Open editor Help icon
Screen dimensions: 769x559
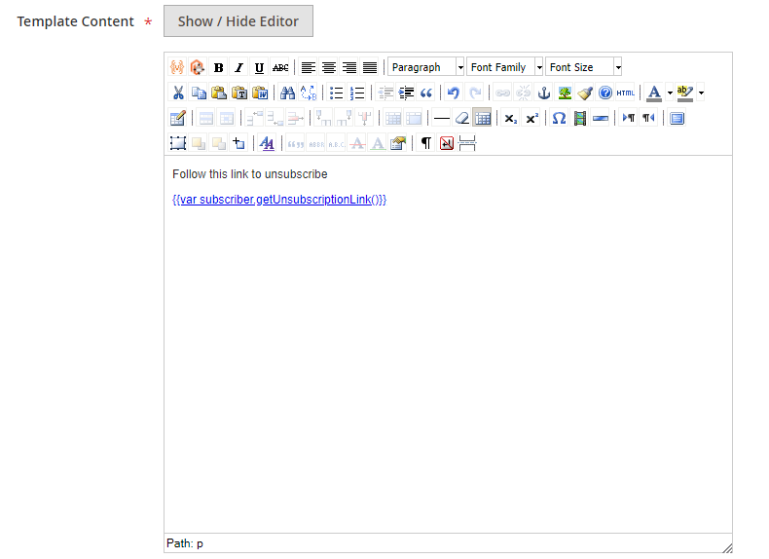(x=605, y=93)
